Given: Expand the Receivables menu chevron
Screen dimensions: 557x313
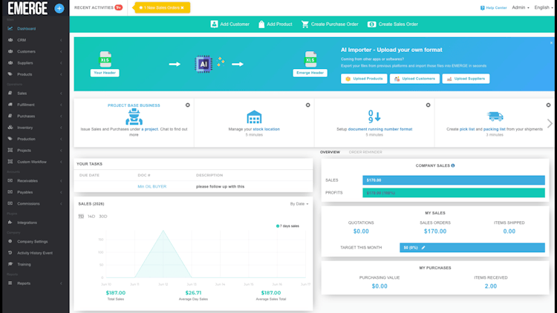Looking at the screenshot, I should click(61, 181).
